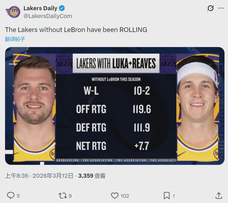
Task: Click the reply speech bubble icon
Action: (11, 195)
